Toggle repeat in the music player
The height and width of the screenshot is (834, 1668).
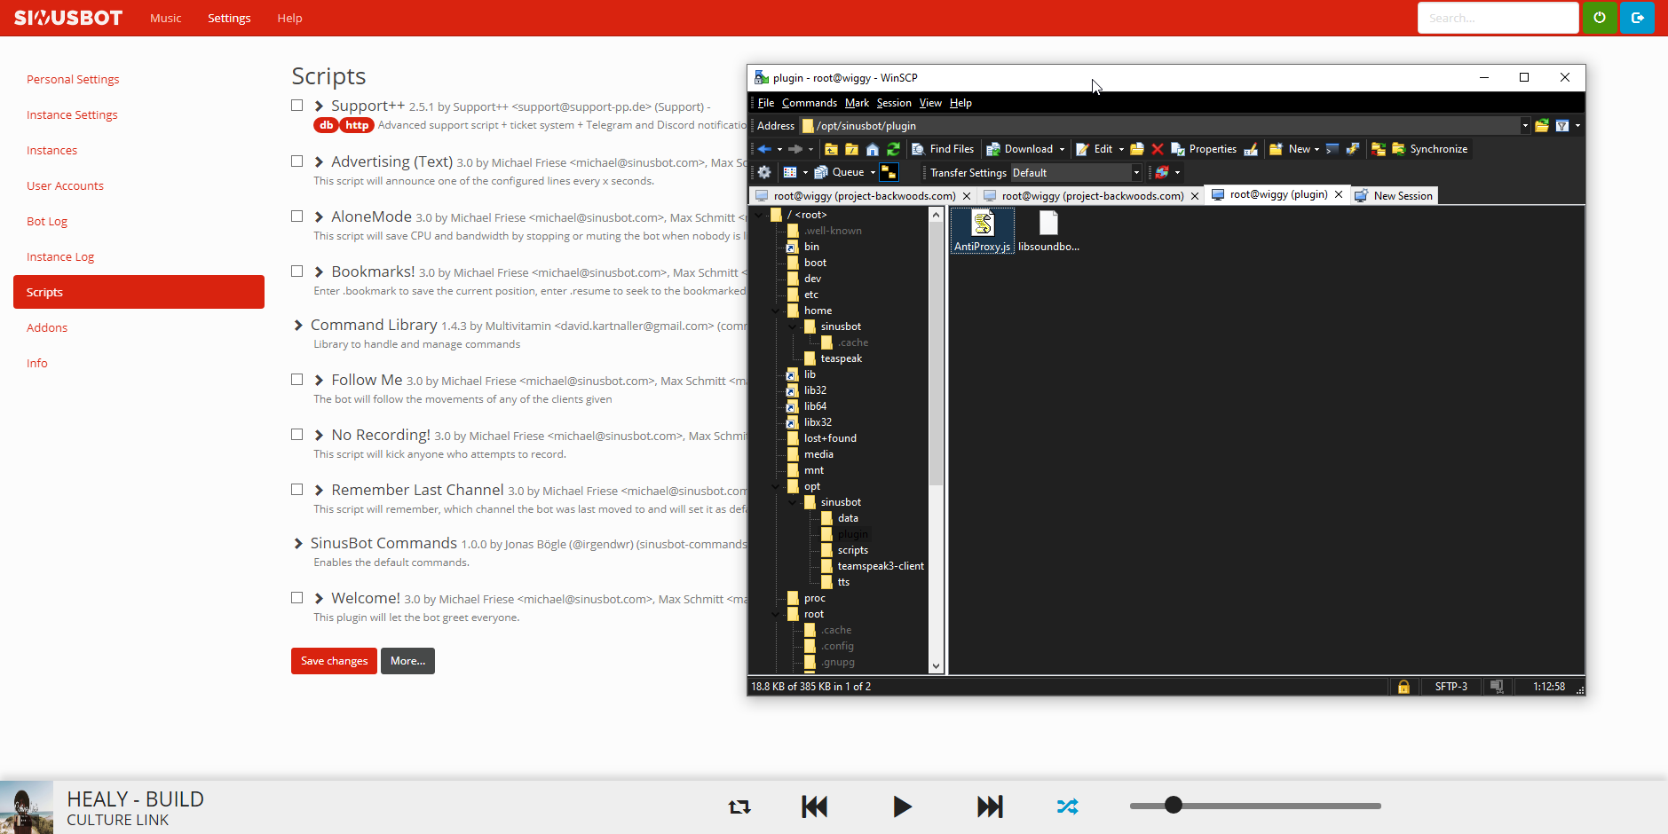[x=739, y=806]
